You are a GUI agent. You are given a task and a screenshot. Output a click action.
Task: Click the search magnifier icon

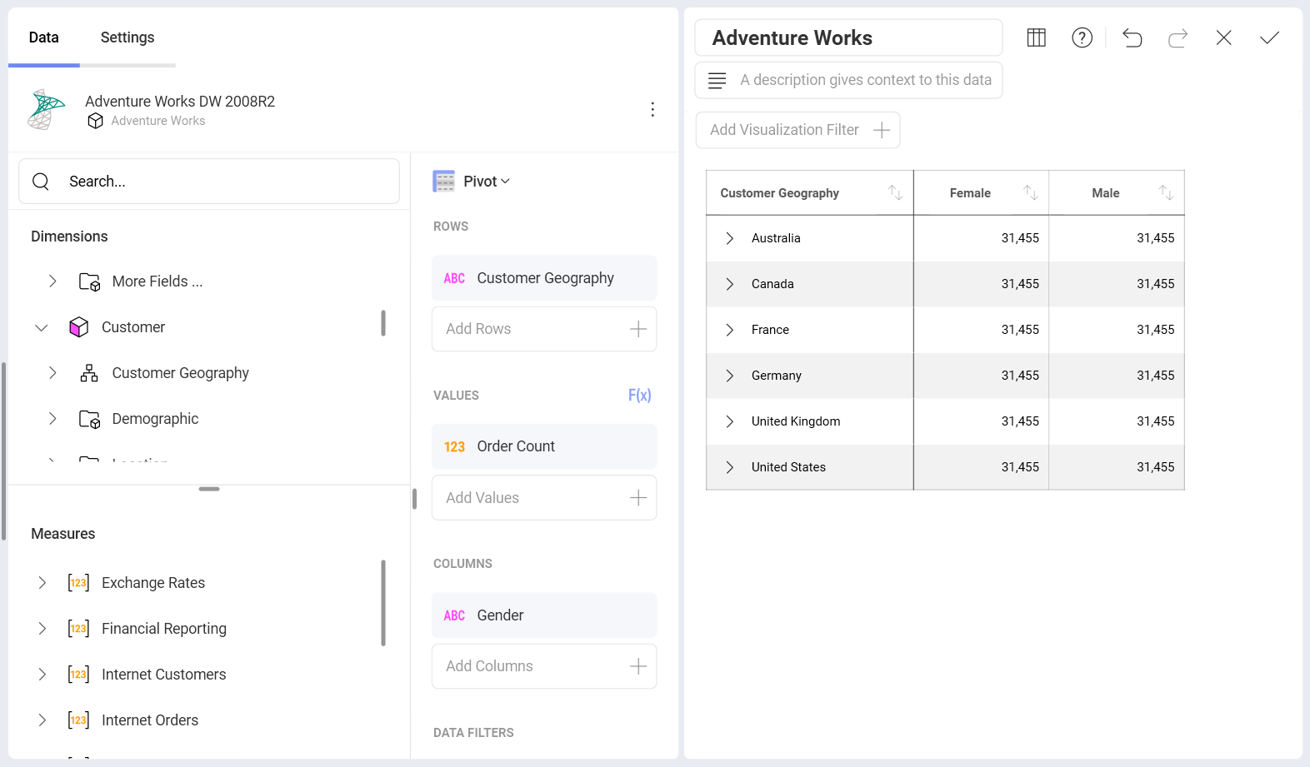[x=41, y=182]
